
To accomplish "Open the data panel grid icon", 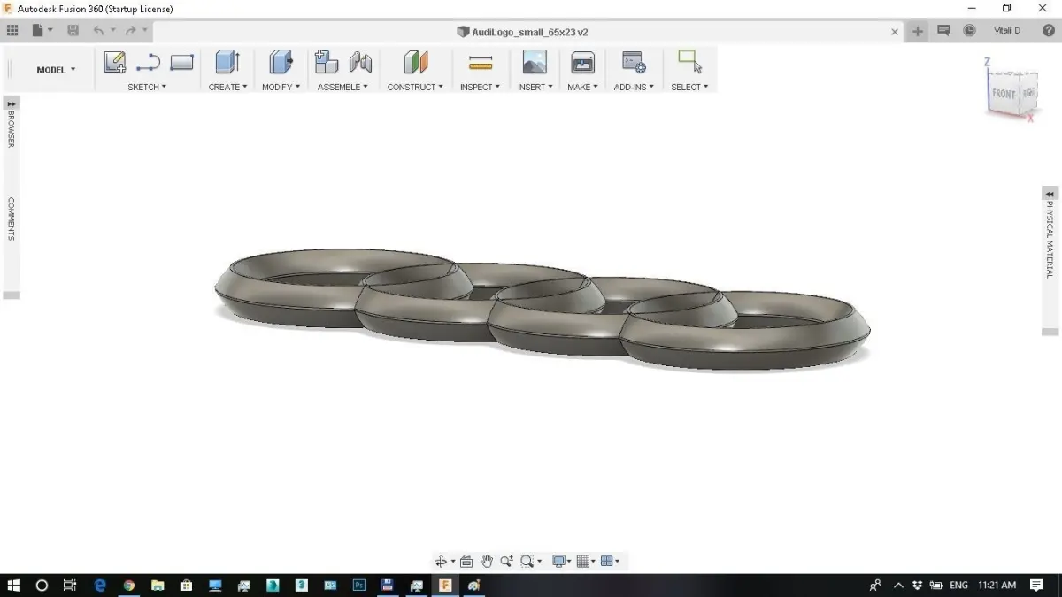I will pyautogui.click(x=12, y=30).
